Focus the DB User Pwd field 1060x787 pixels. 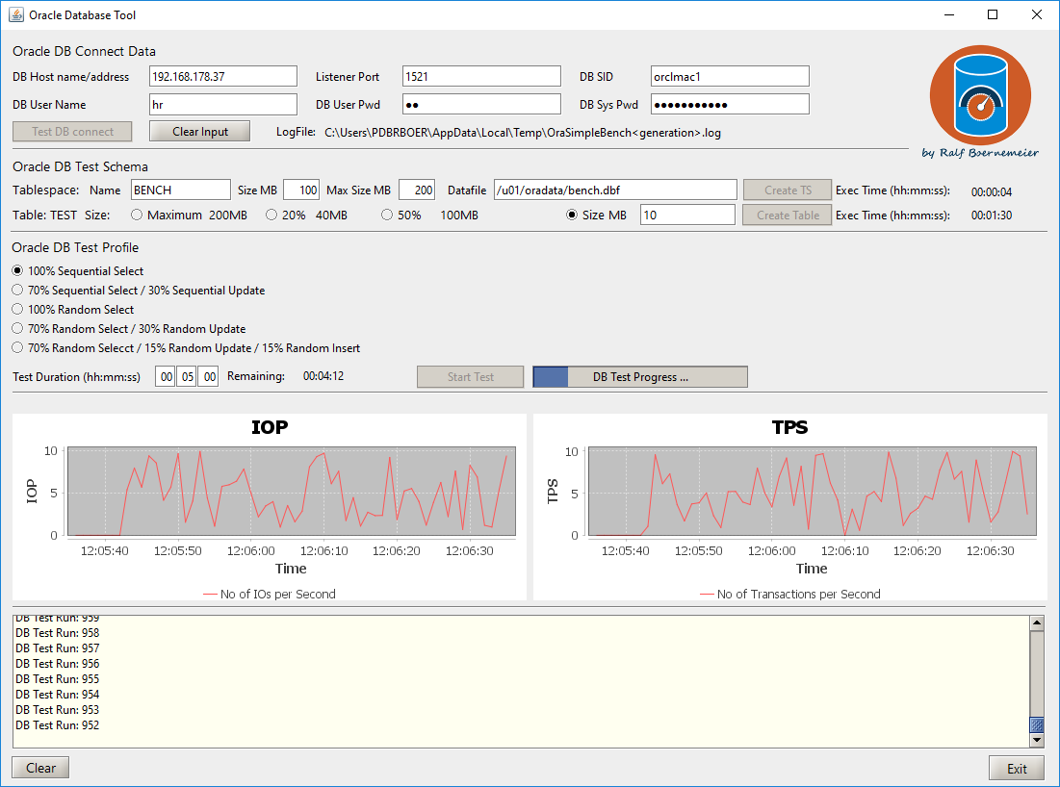(481, 104)
